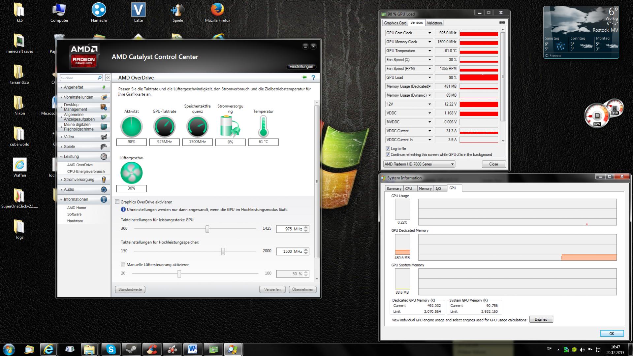Viewport: 633px width, 356px height.
Task: Open Windows Explorer from the taskbar
Action: (x=89, y=349)
